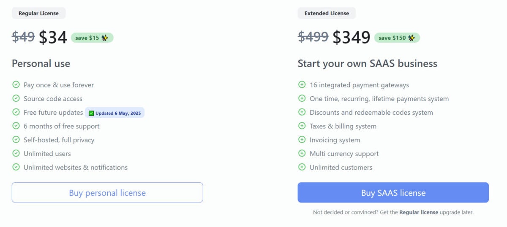This screenshot has height=227, width=507.
Task: Click sparkle icon in save $15 badge
Action: pos(105,38)
